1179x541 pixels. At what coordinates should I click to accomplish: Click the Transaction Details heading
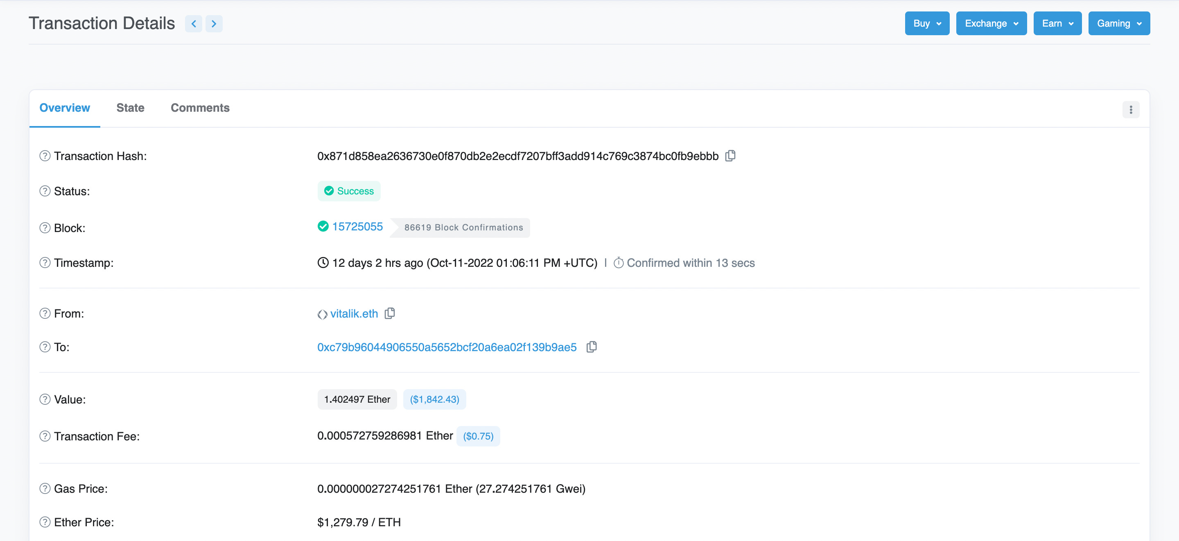102,23
